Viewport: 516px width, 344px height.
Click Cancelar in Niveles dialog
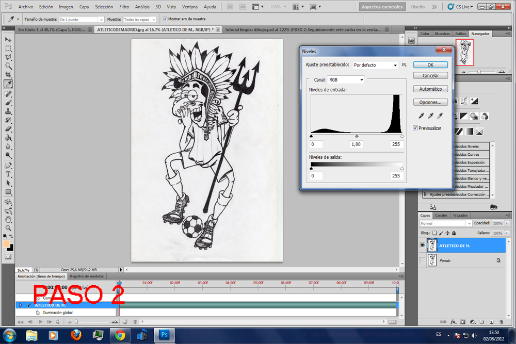430,76
